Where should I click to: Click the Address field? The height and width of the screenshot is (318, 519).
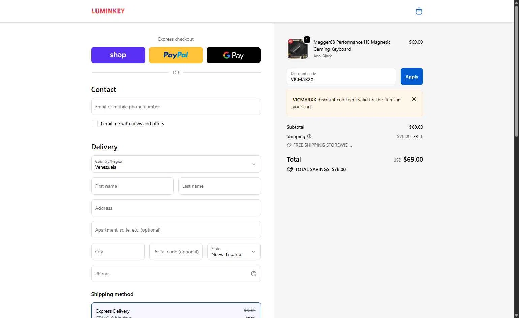[x=176, y=208]
